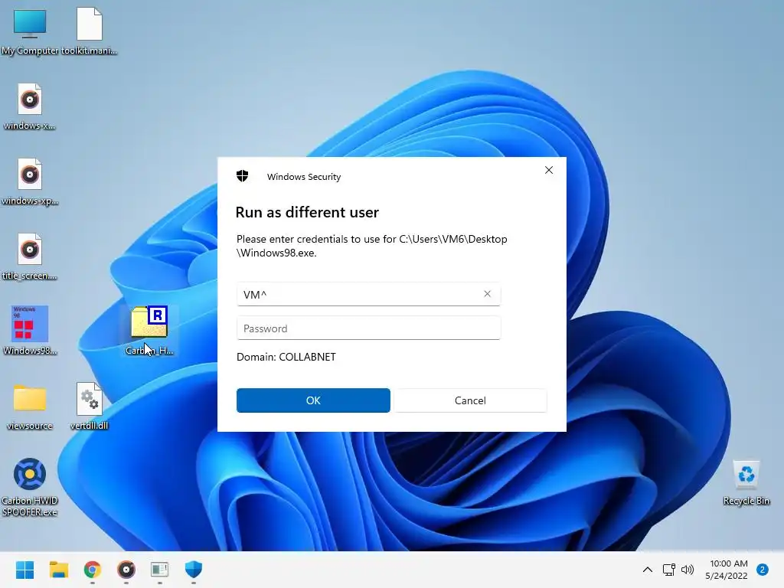
Task: Open the window-panel app taskbar icon next to the shield
Action: click(159, 570)
